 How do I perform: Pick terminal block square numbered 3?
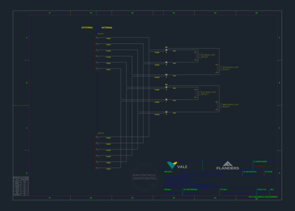166,75
